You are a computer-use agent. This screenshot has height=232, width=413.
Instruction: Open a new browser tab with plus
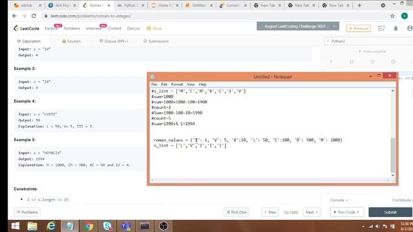359,5
